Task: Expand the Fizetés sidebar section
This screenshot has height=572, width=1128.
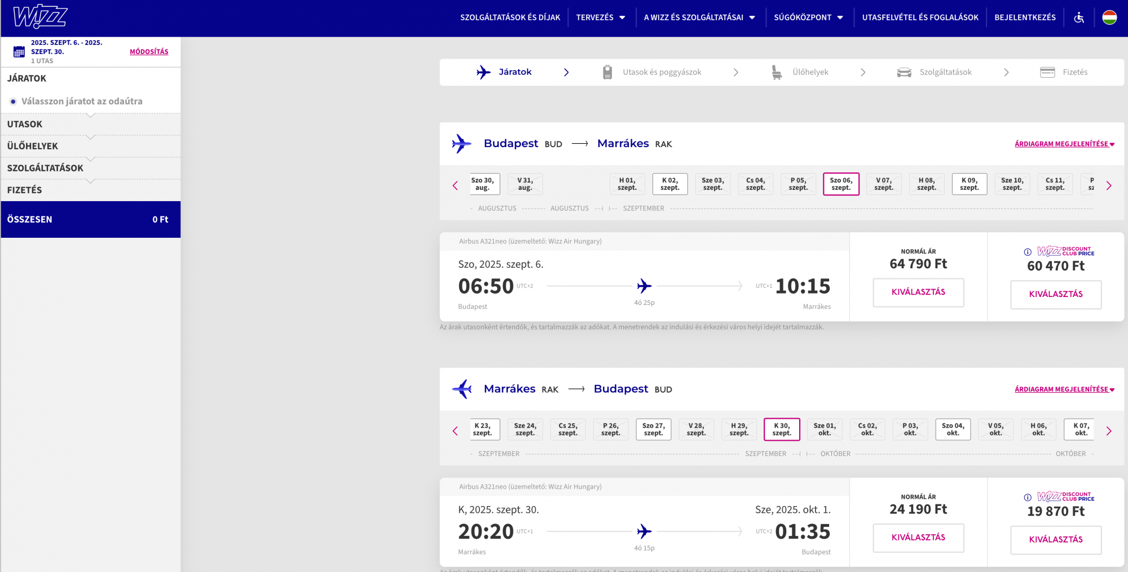Action: (90, 190)
